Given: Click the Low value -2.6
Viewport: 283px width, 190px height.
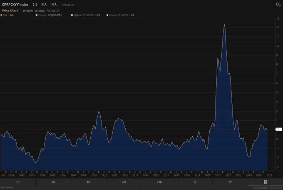Looking at the screenshot, I should click(x=132, y=15).
